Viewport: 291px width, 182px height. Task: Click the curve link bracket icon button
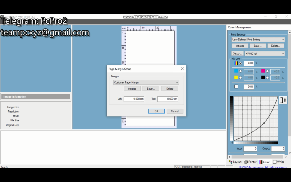(283, 100)
